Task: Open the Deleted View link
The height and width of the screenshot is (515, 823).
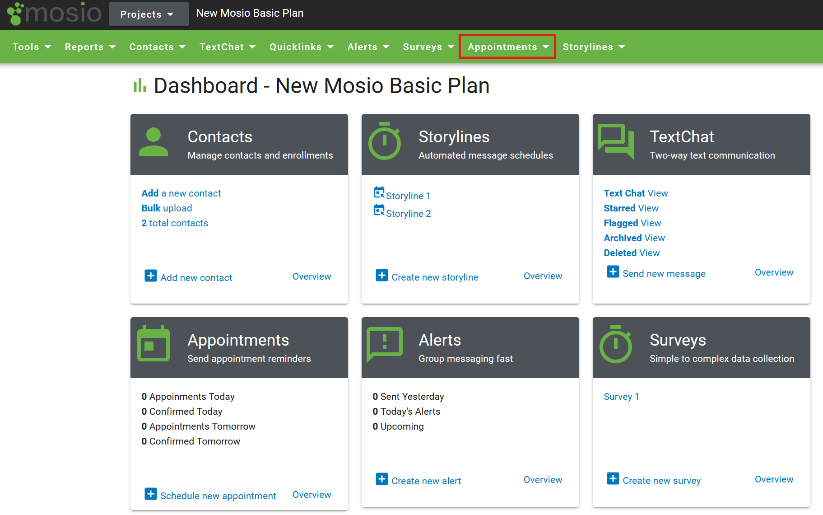Action: click(x=632, y=253)
